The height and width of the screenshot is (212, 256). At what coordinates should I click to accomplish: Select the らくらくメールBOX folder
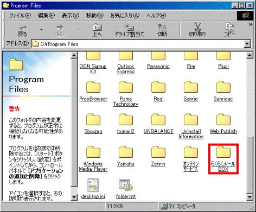[223, 159]
